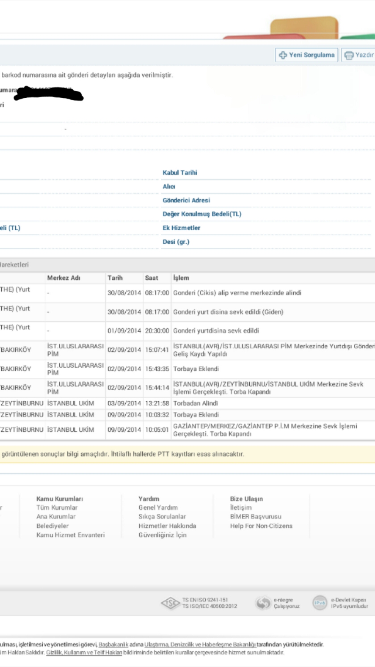Click the Merkez Adı column header
The height and width of the screenshot is (667, 375).
pyautogui.click(x=64, y=278)
